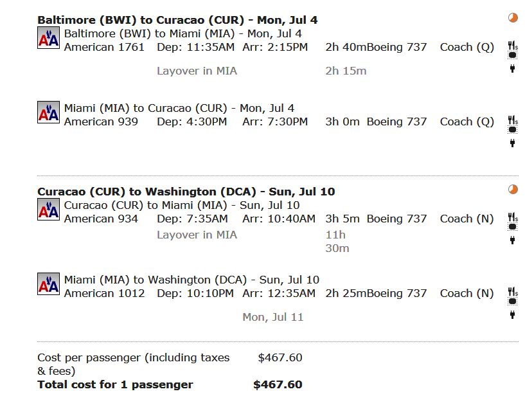Click the Curacao (CUR) to Washington (DCA) heading
525x405 pixels.
pyautogui.click(x=186, y=192)
